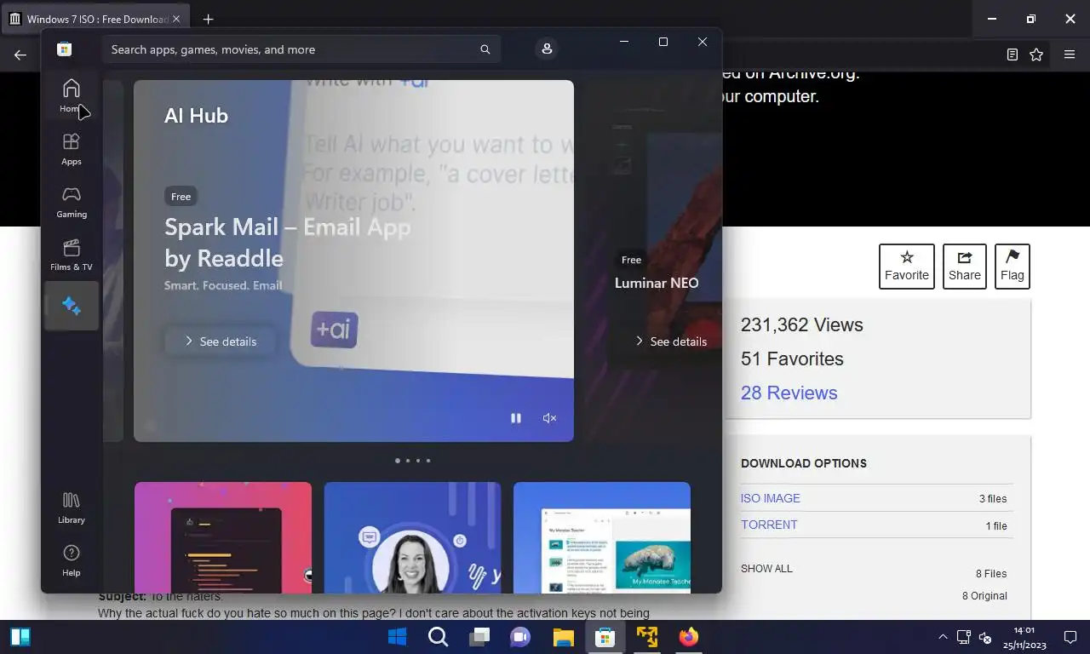Click Microsoft Store logo icon in title bar
This screenshot has height=654, width=1090.
pos(64,49)
